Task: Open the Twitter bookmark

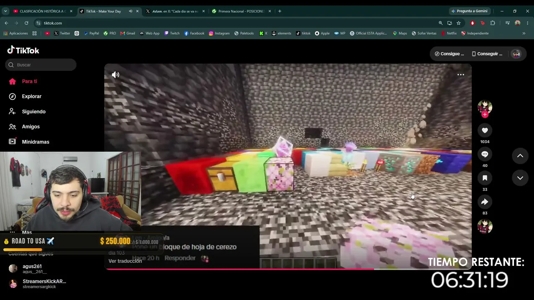Action: [62, 33]
